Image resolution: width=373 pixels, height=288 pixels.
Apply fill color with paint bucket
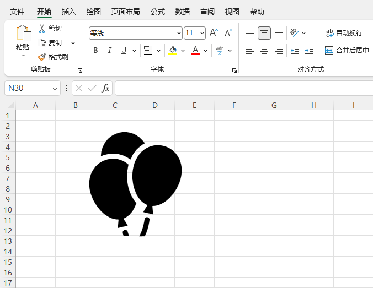pos(173,50)
